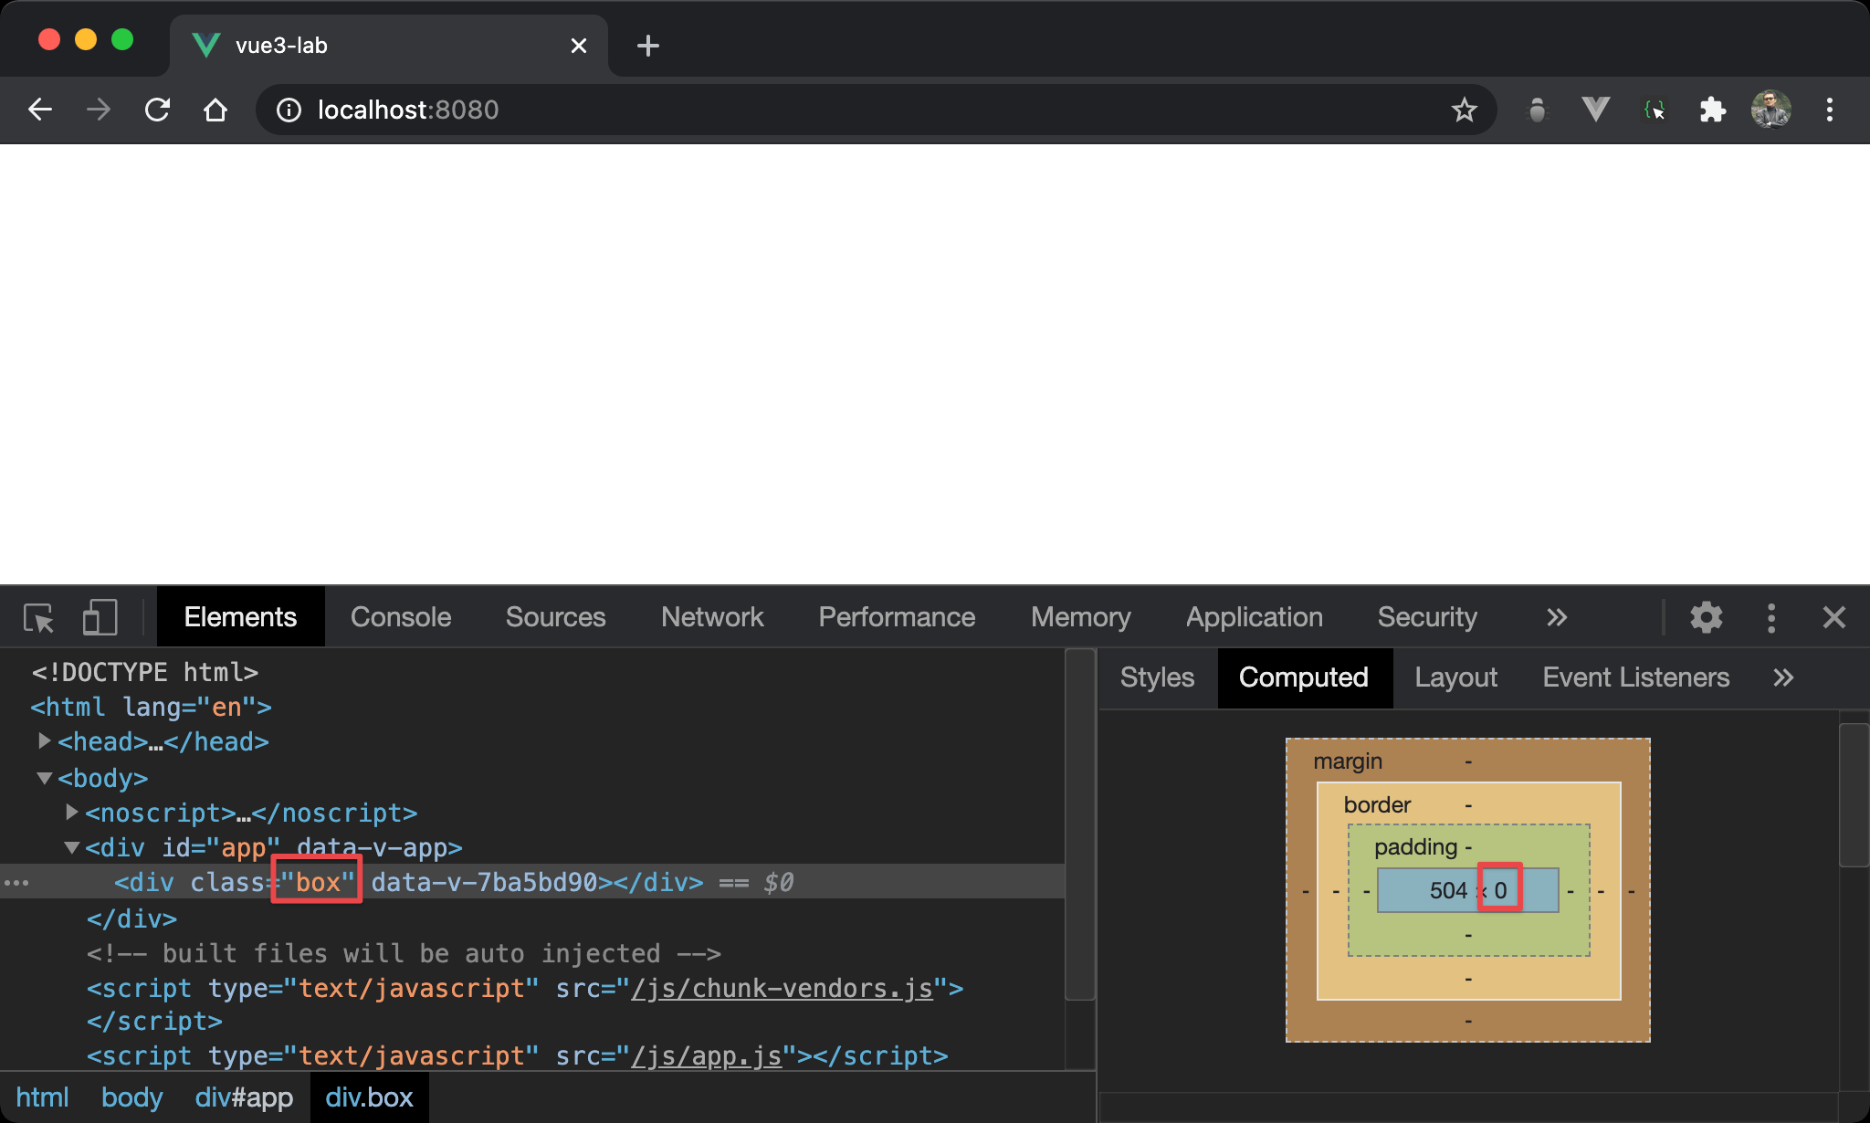Image resolution: width=1870 pixels, height=1123 pixels.
Task: Click the Vue devtools extension icon
Action: 1595,110
